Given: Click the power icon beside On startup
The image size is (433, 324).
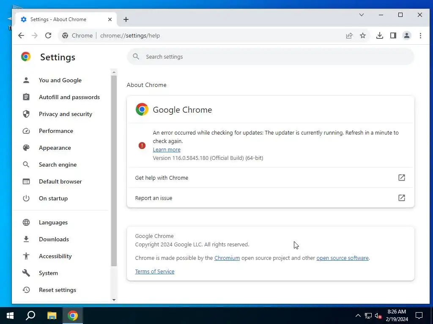Looking at the screenshot, I should coord(26,198).
